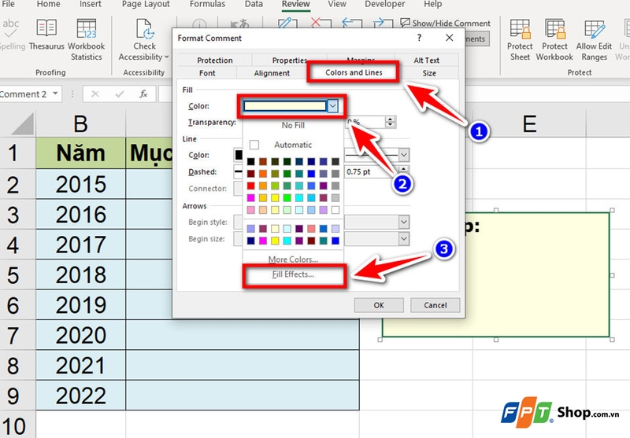Switch to the Developer ribbon tab
This screenshot has height=438, width=630.
click(x=385, y=4)
